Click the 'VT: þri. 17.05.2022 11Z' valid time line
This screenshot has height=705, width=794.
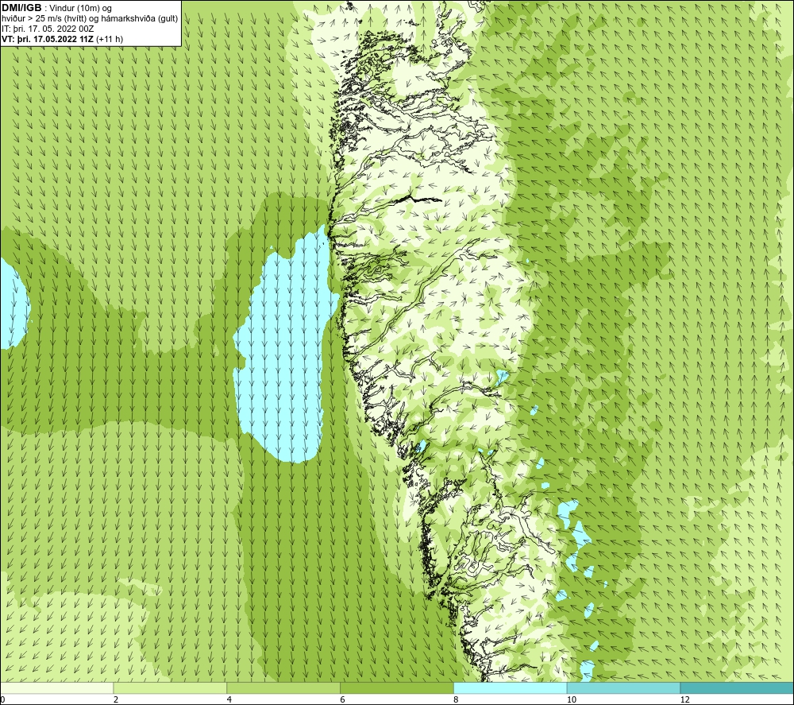coord(47,39)
